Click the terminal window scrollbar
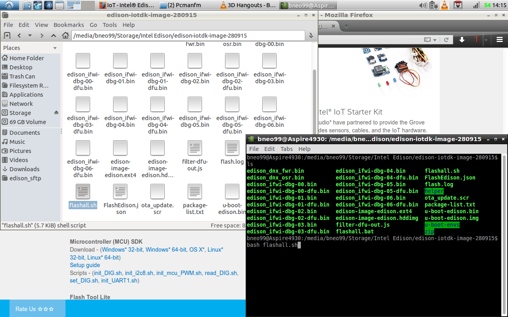 pyautogui.click(x=504, y=235)
